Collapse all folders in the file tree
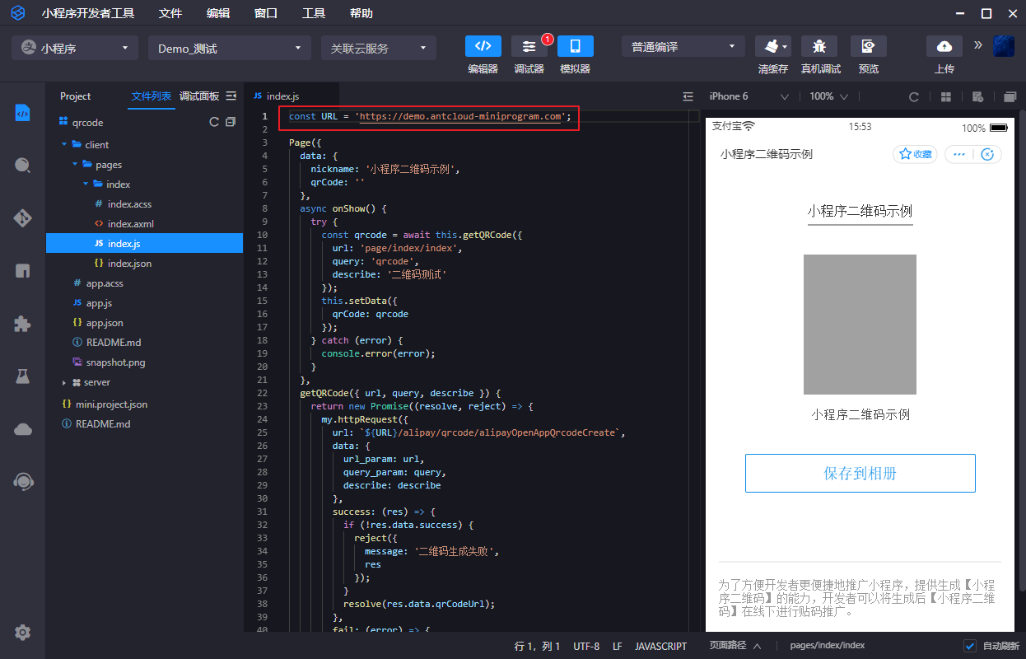1026x659 pixels. [x=231, y=122]
